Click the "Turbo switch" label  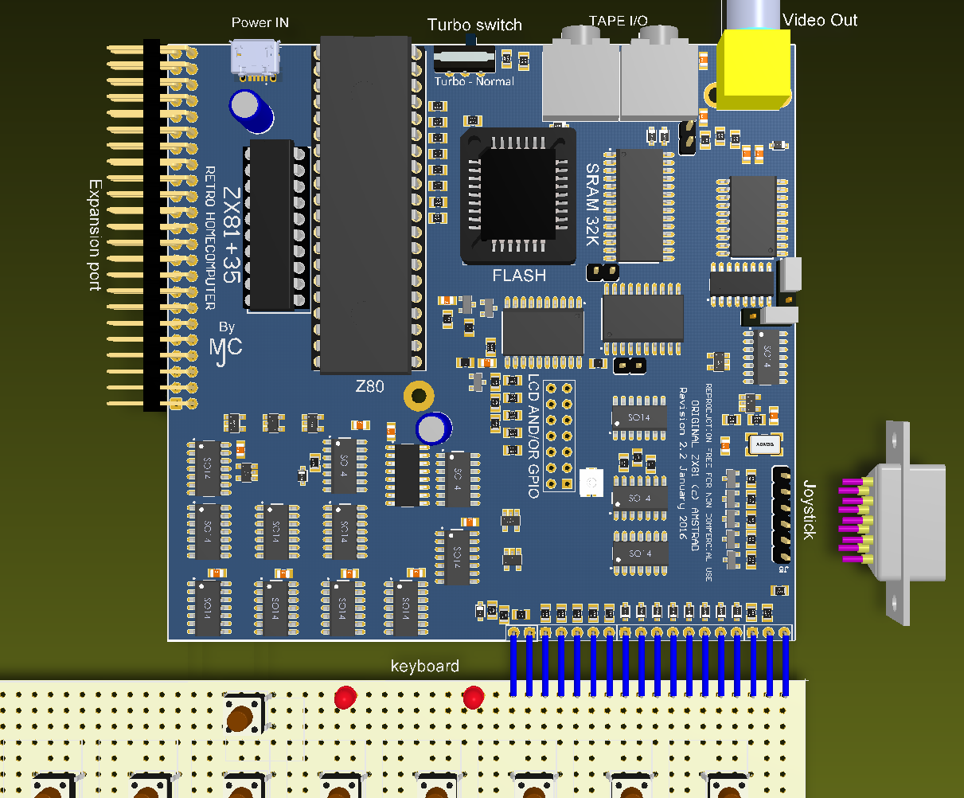coord(474,25)
